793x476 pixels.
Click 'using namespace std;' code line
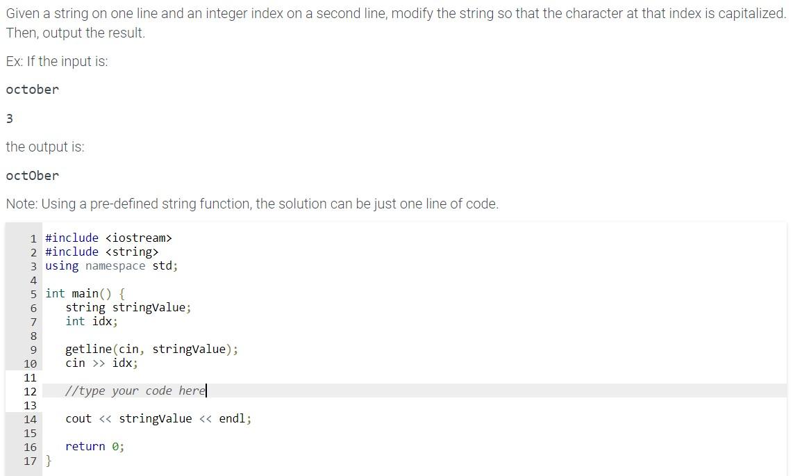pyautogui.click(x=111, y=266)
